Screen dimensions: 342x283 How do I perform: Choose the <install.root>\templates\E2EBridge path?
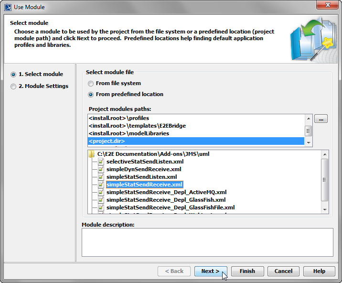[x=137, y=126]
